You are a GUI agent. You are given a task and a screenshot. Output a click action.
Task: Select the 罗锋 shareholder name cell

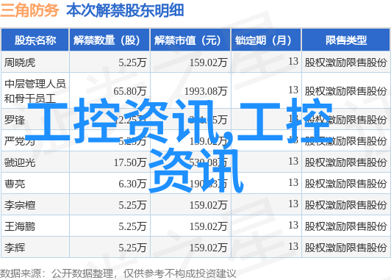[x=15, y=120]
